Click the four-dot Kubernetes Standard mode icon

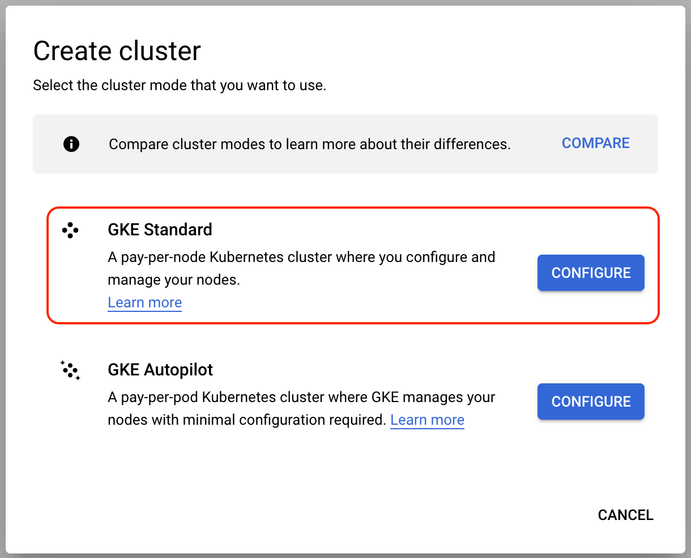(x=70, y=230)
